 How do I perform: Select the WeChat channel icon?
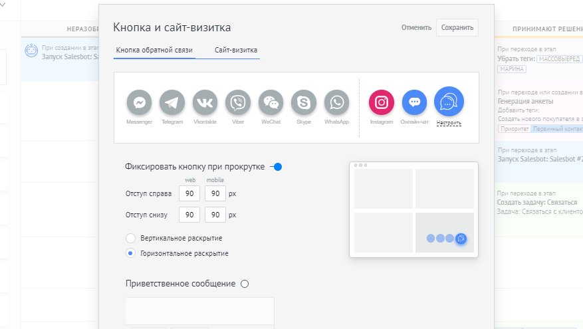(x=271, y=102)
